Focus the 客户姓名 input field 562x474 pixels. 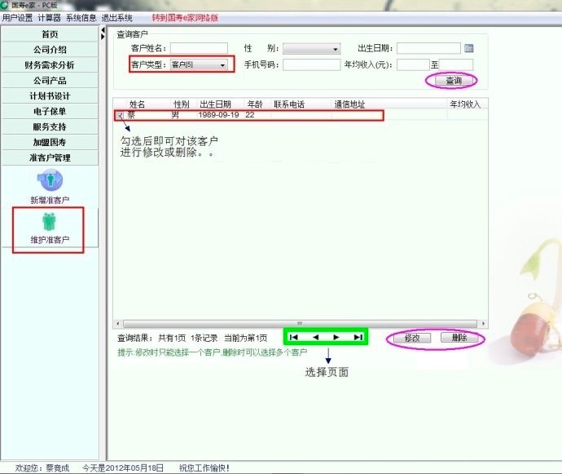tap(199, 48)
